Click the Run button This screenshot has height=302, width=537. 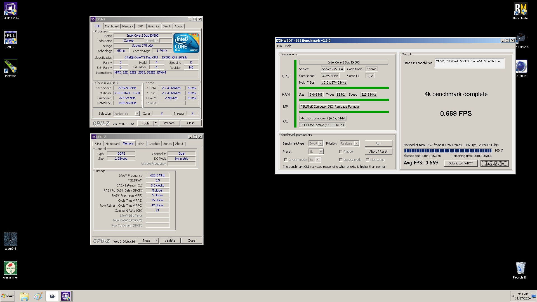click(x=378, y=143)
